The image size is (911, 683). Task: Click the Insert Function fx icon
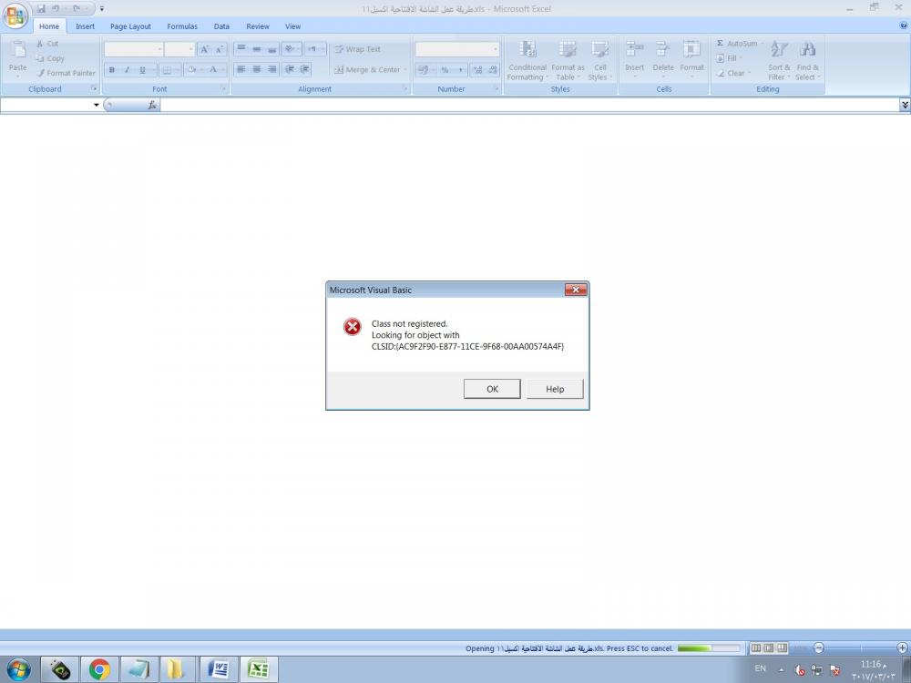(151, 105)
